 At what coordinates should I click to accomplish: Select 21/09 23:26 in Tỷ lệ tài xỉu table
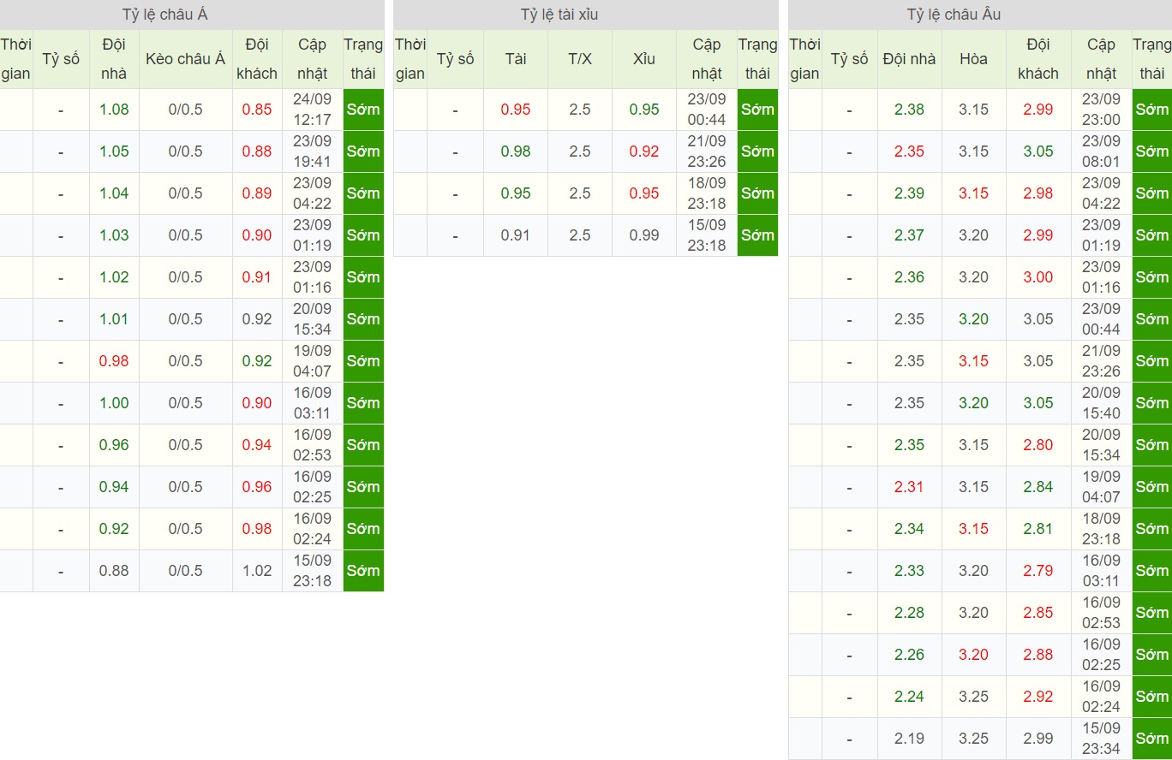[x=707, y=151]
